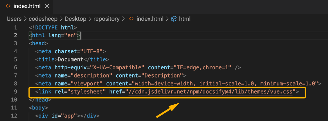
Task: Open the Desktop breadcrumb segment
Action: click(76, 19)
